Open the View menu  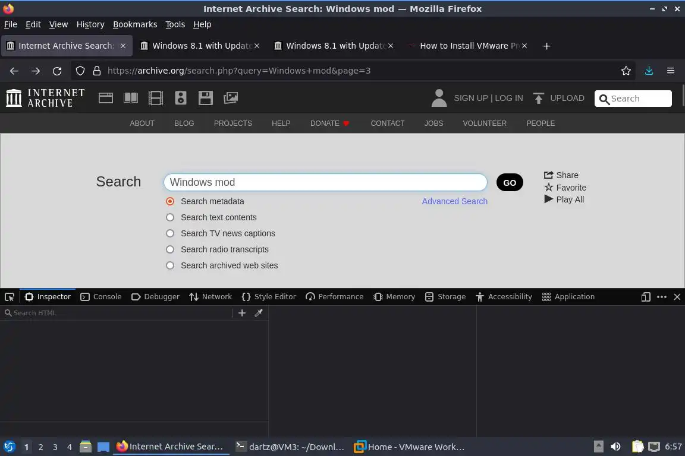click(x=58, y=24)
